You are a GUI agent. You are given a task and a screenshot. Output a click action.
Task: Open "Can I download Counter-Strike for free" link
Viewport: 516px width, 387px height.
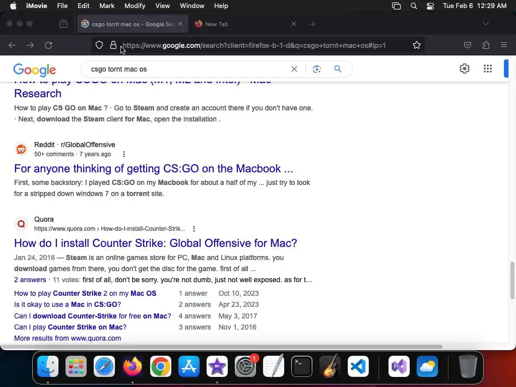click(93, 316)
